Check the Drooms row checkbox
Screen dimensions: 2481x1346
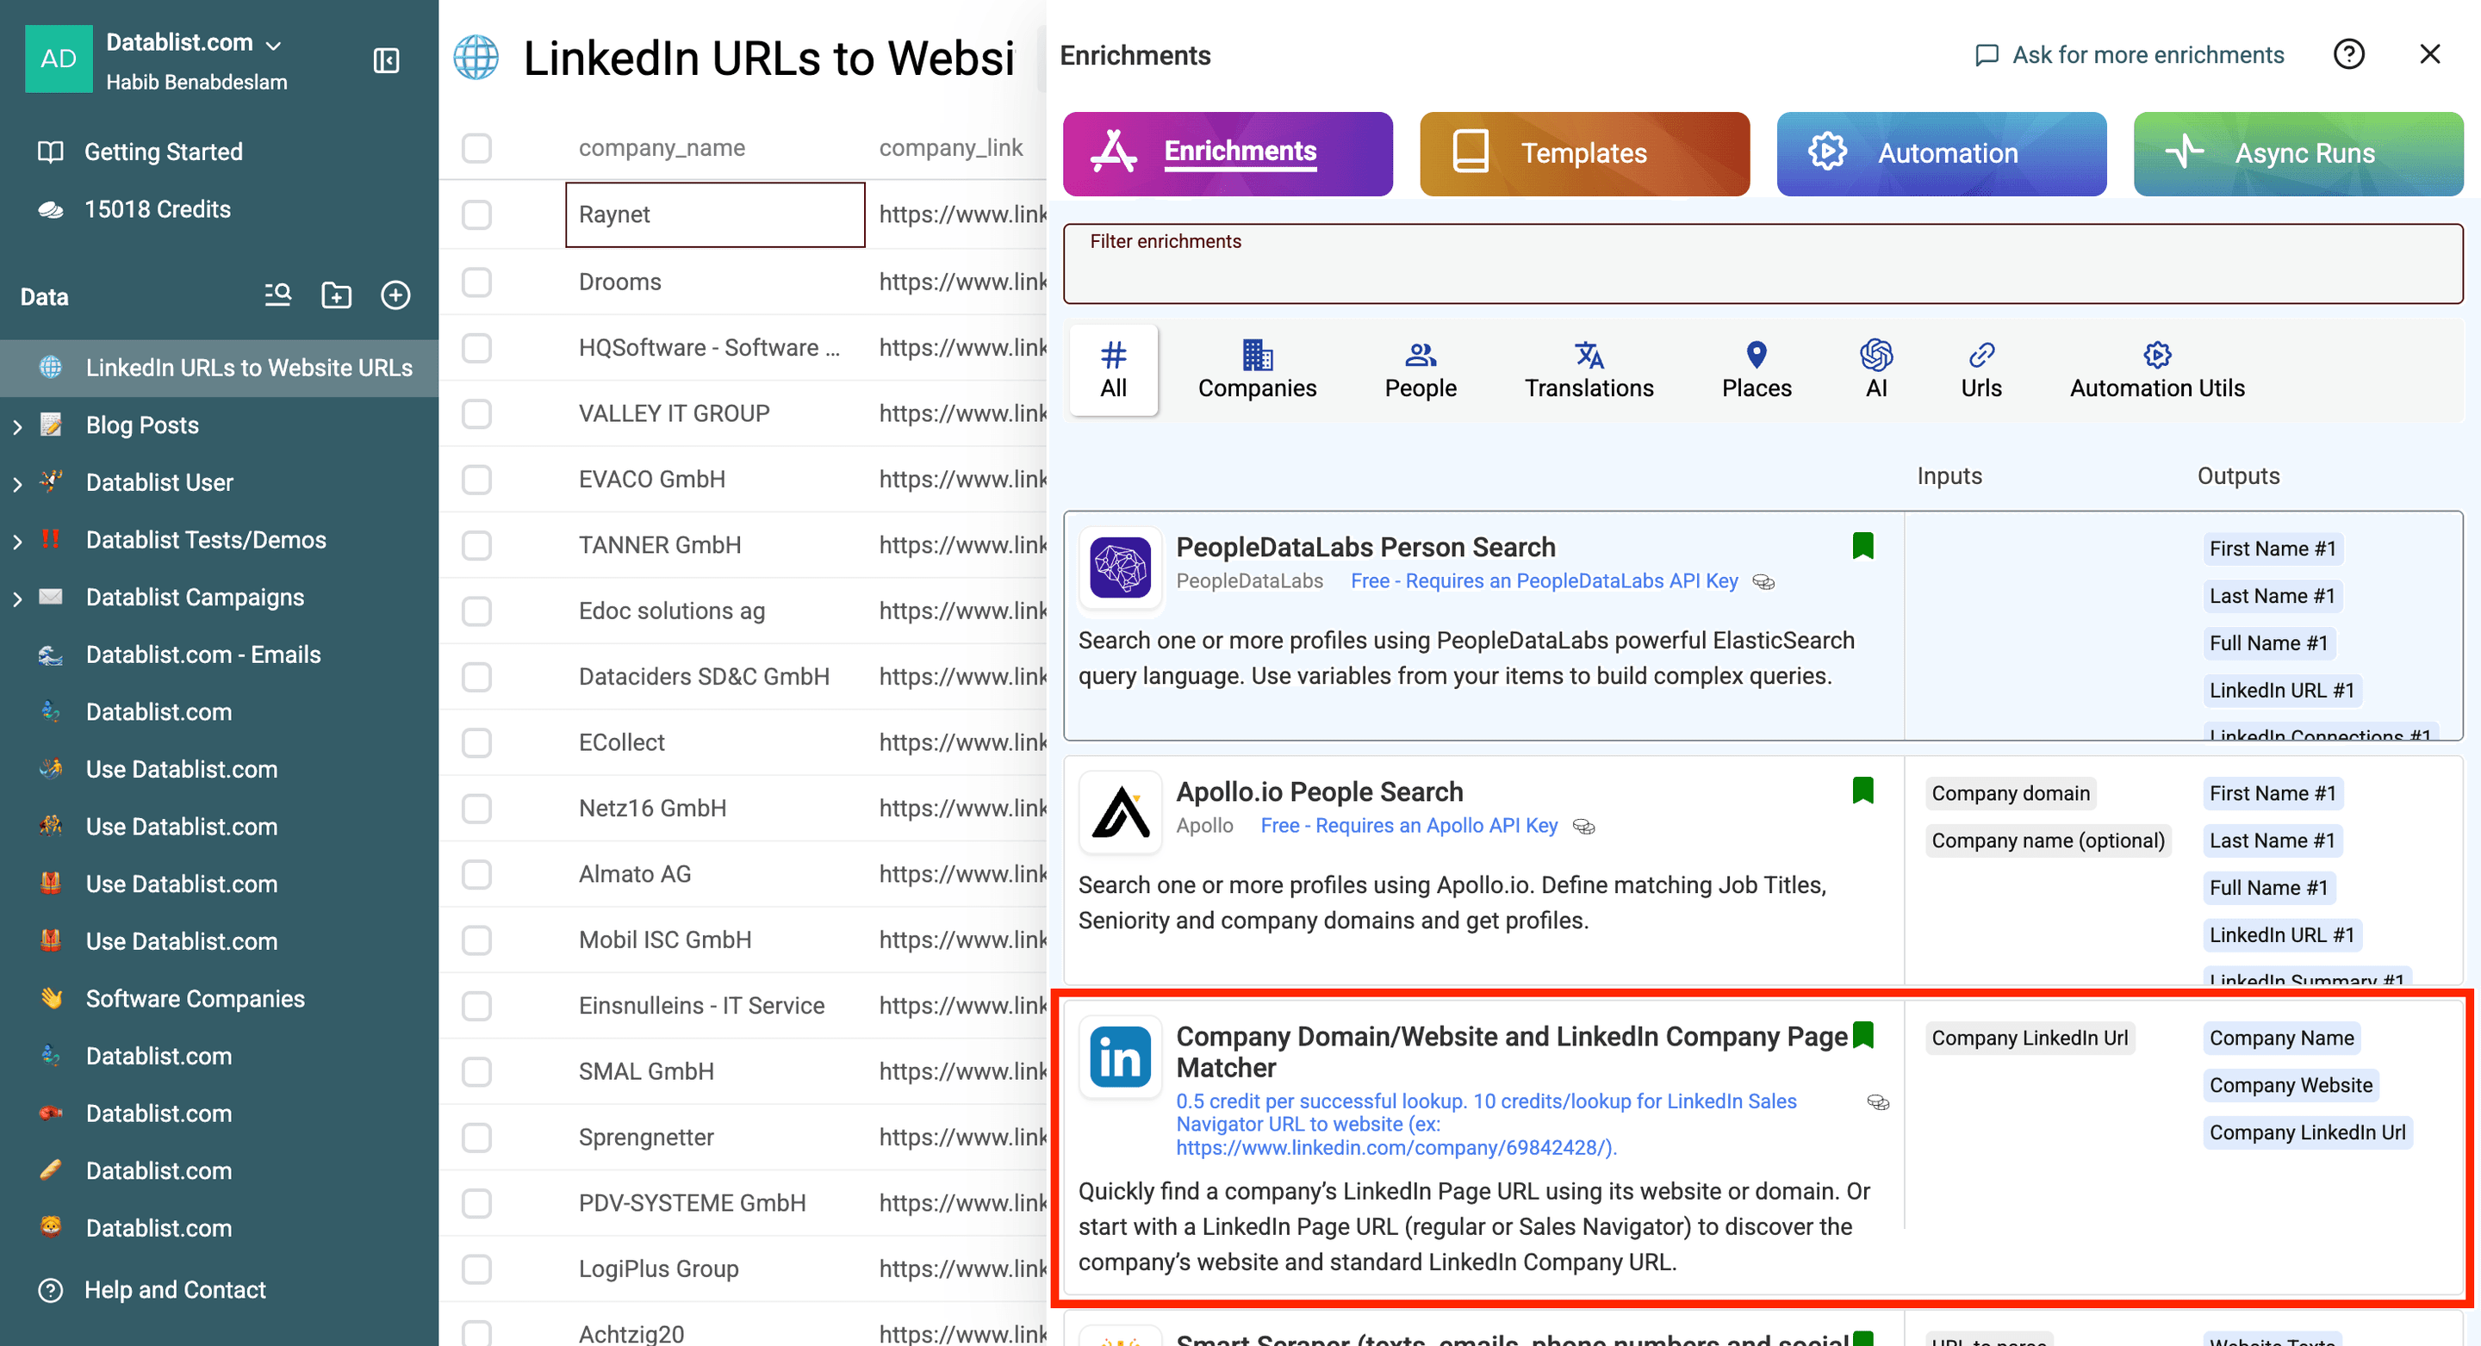coord(476,281)
